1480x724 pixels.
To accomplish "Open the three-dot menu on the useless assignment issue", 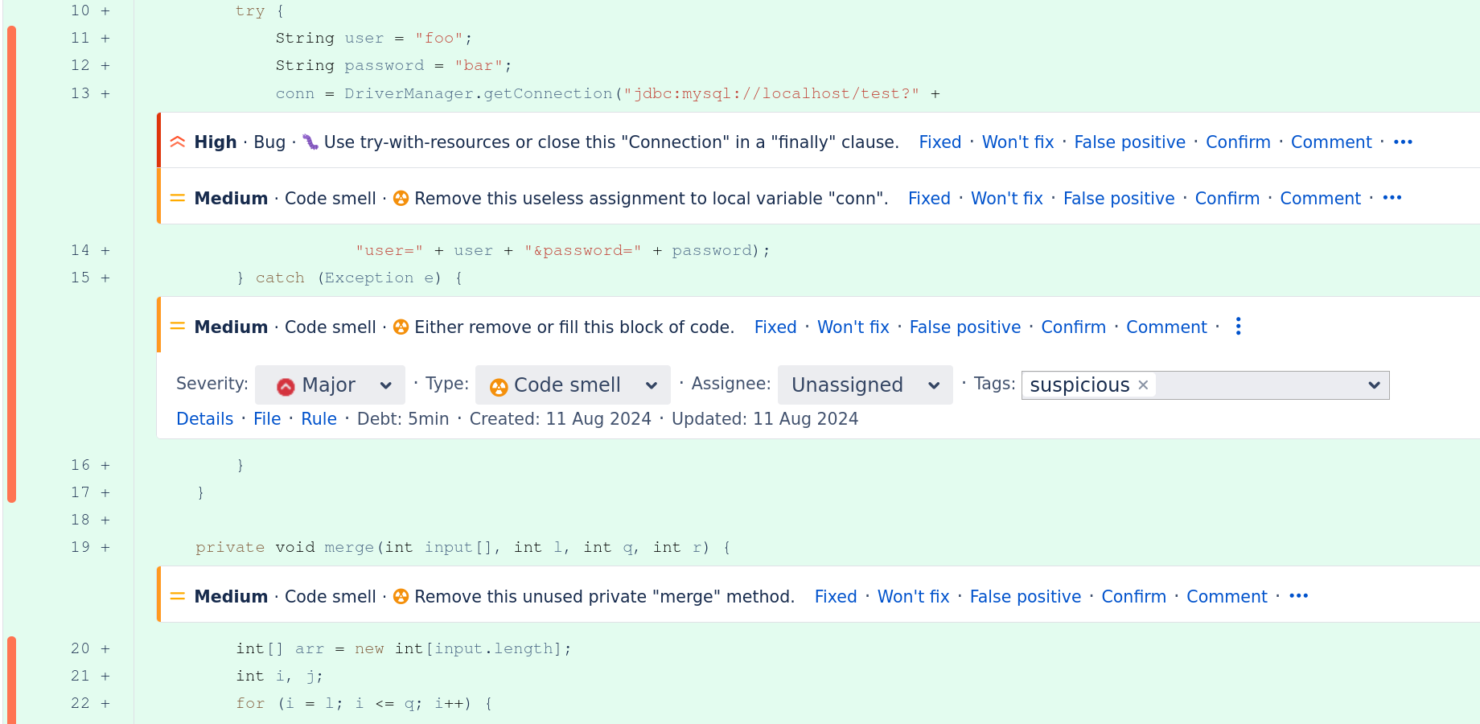I will pos(1392,198).
